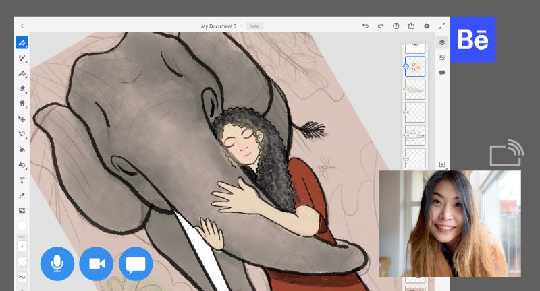Open the 96% zoom level menu
Screen dimensions: 540x291
[254, 26]
